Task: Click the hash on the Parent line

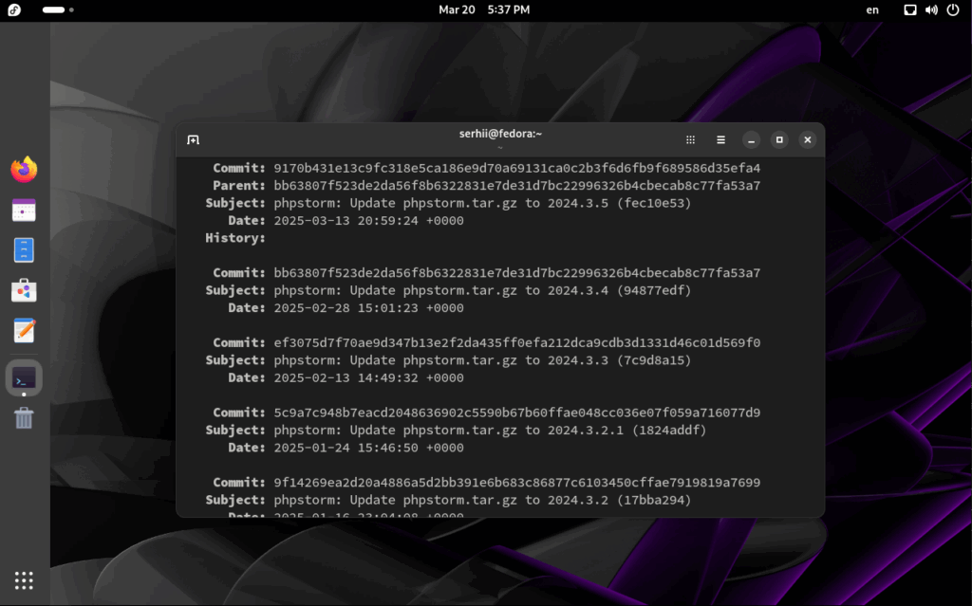Action: point(517,186)
